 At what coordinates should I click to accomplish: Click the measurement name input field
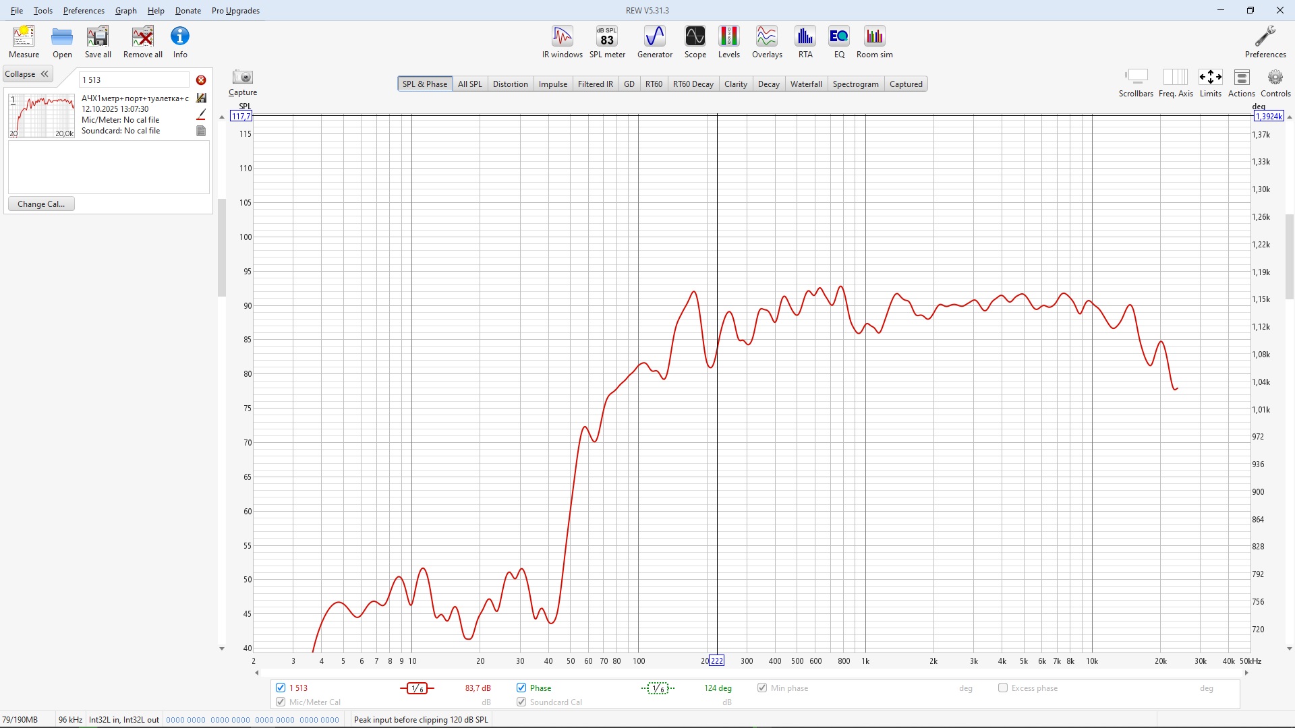pos(134,80)
